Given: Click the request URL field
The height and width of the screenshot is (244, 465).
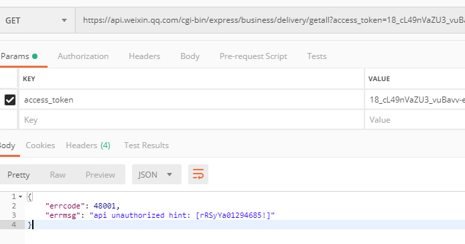Looking at the screenshot, I should 270,20.
